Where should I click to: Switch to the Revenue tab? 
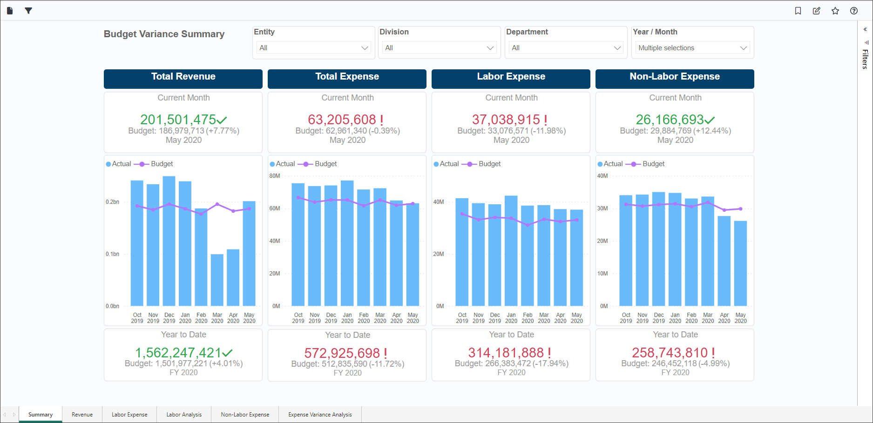pos(82,415)
